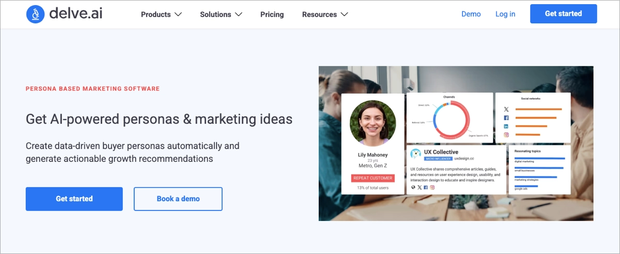Click the X icon under UX Collective description
The width and height of the screenshot is (620, 254).
pyautogui.click(x=420, y=187)
